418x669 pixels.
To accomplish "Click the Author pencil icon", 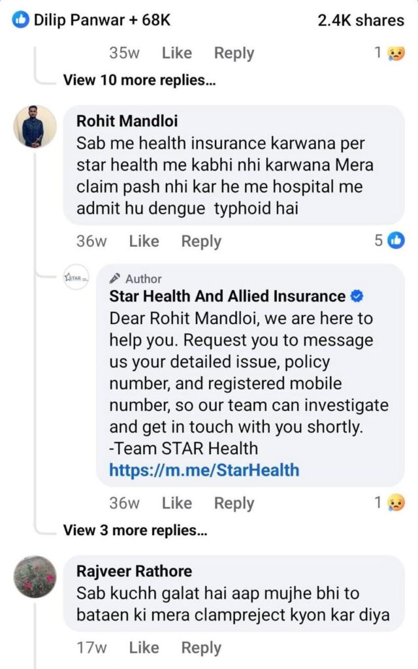I will click(x=114, y=279).
